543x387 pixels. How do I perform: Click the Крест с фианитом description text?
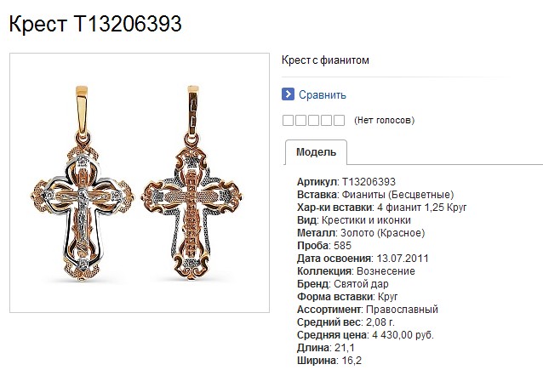tap(325, 60)
